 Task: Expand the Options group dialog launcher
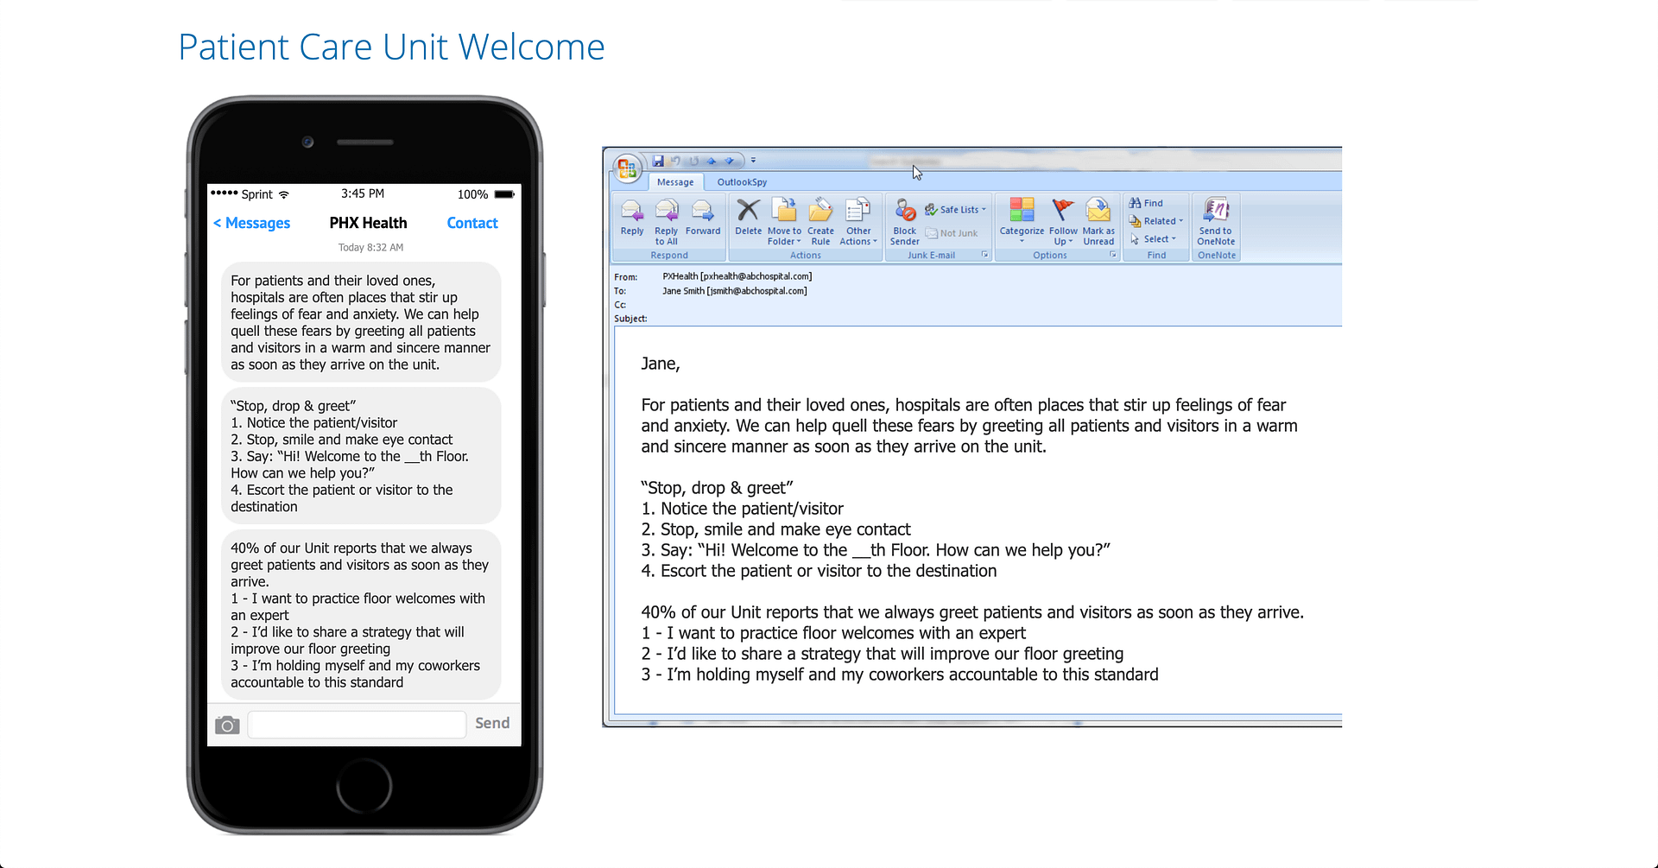coord(1113,255)
